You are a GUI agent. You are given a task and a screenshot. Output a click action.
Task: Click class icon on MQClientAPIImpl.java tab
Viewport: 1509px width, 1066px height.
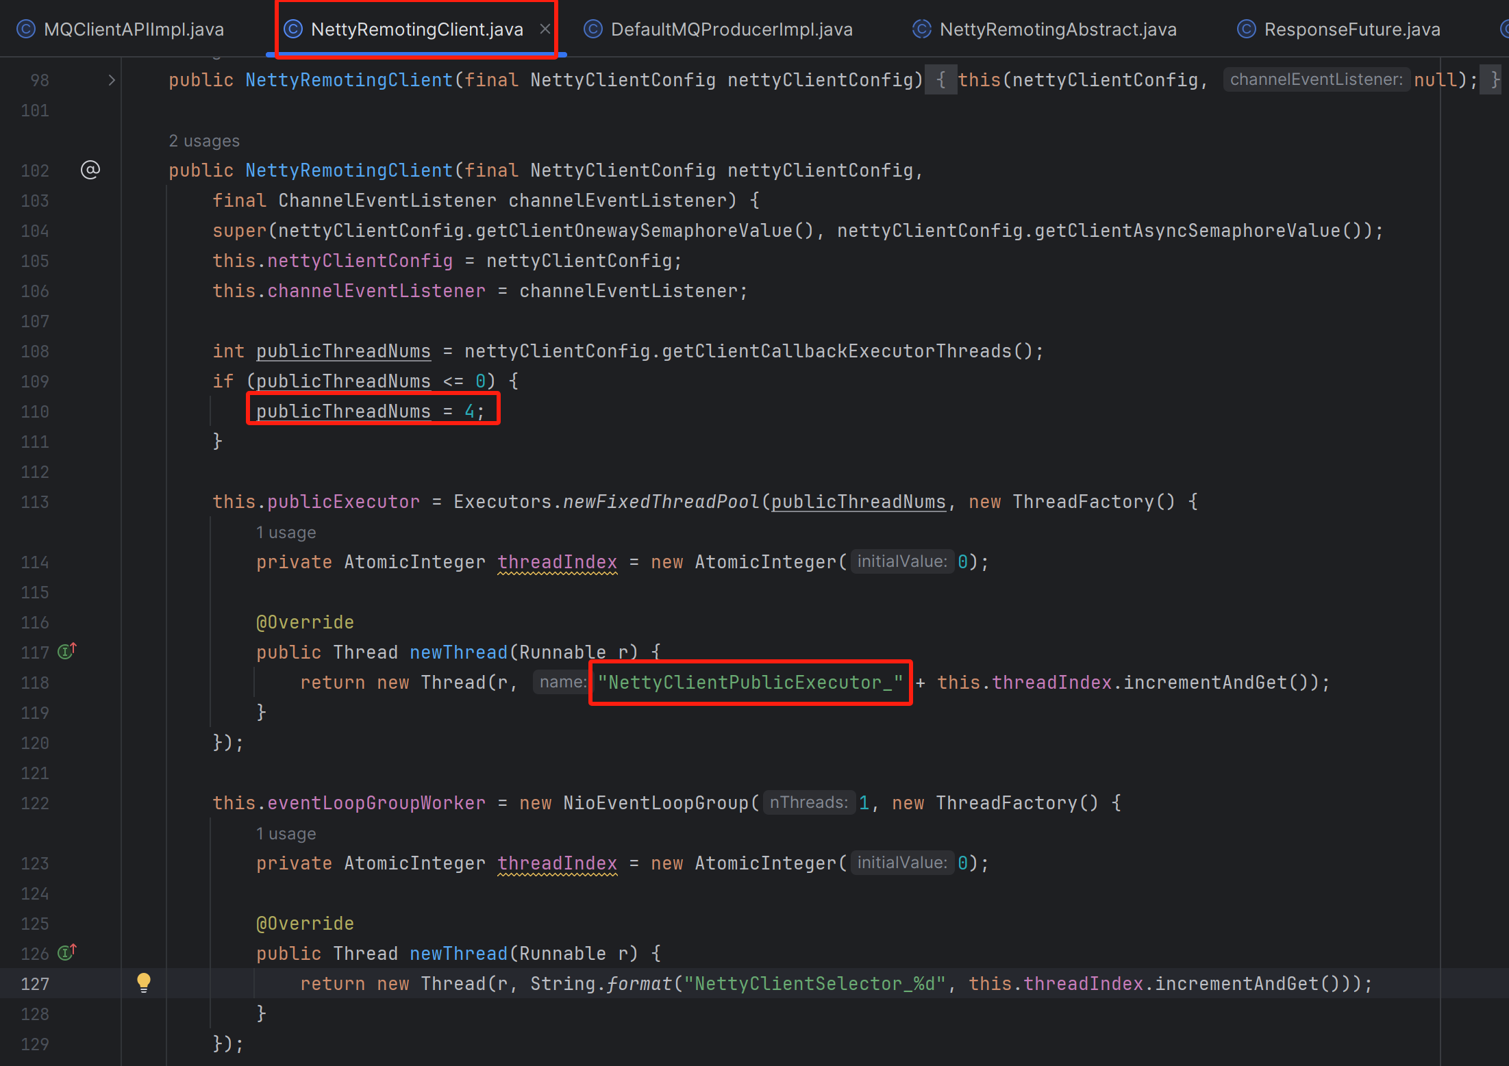click(x=25, y=29)
